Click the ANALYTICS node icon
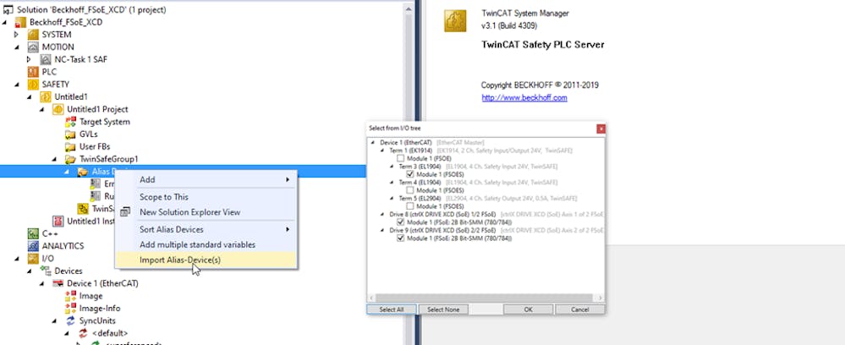 tap(33, 246)
